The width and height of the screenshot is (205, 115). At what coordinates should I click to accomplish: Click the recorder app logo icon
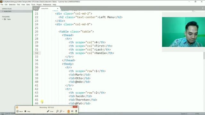point(17,107)
